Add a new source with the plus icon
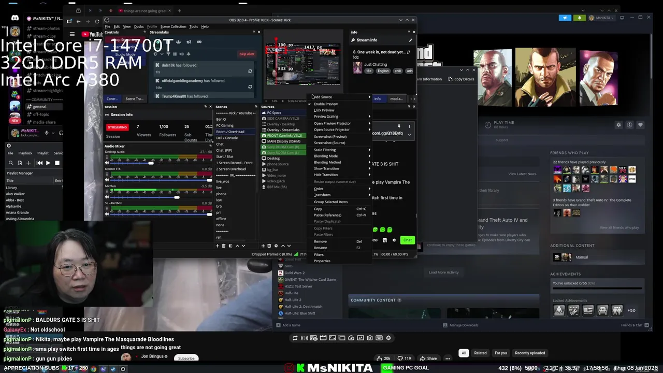This screenshot has height=373, width=663. [x=263, y=246]
